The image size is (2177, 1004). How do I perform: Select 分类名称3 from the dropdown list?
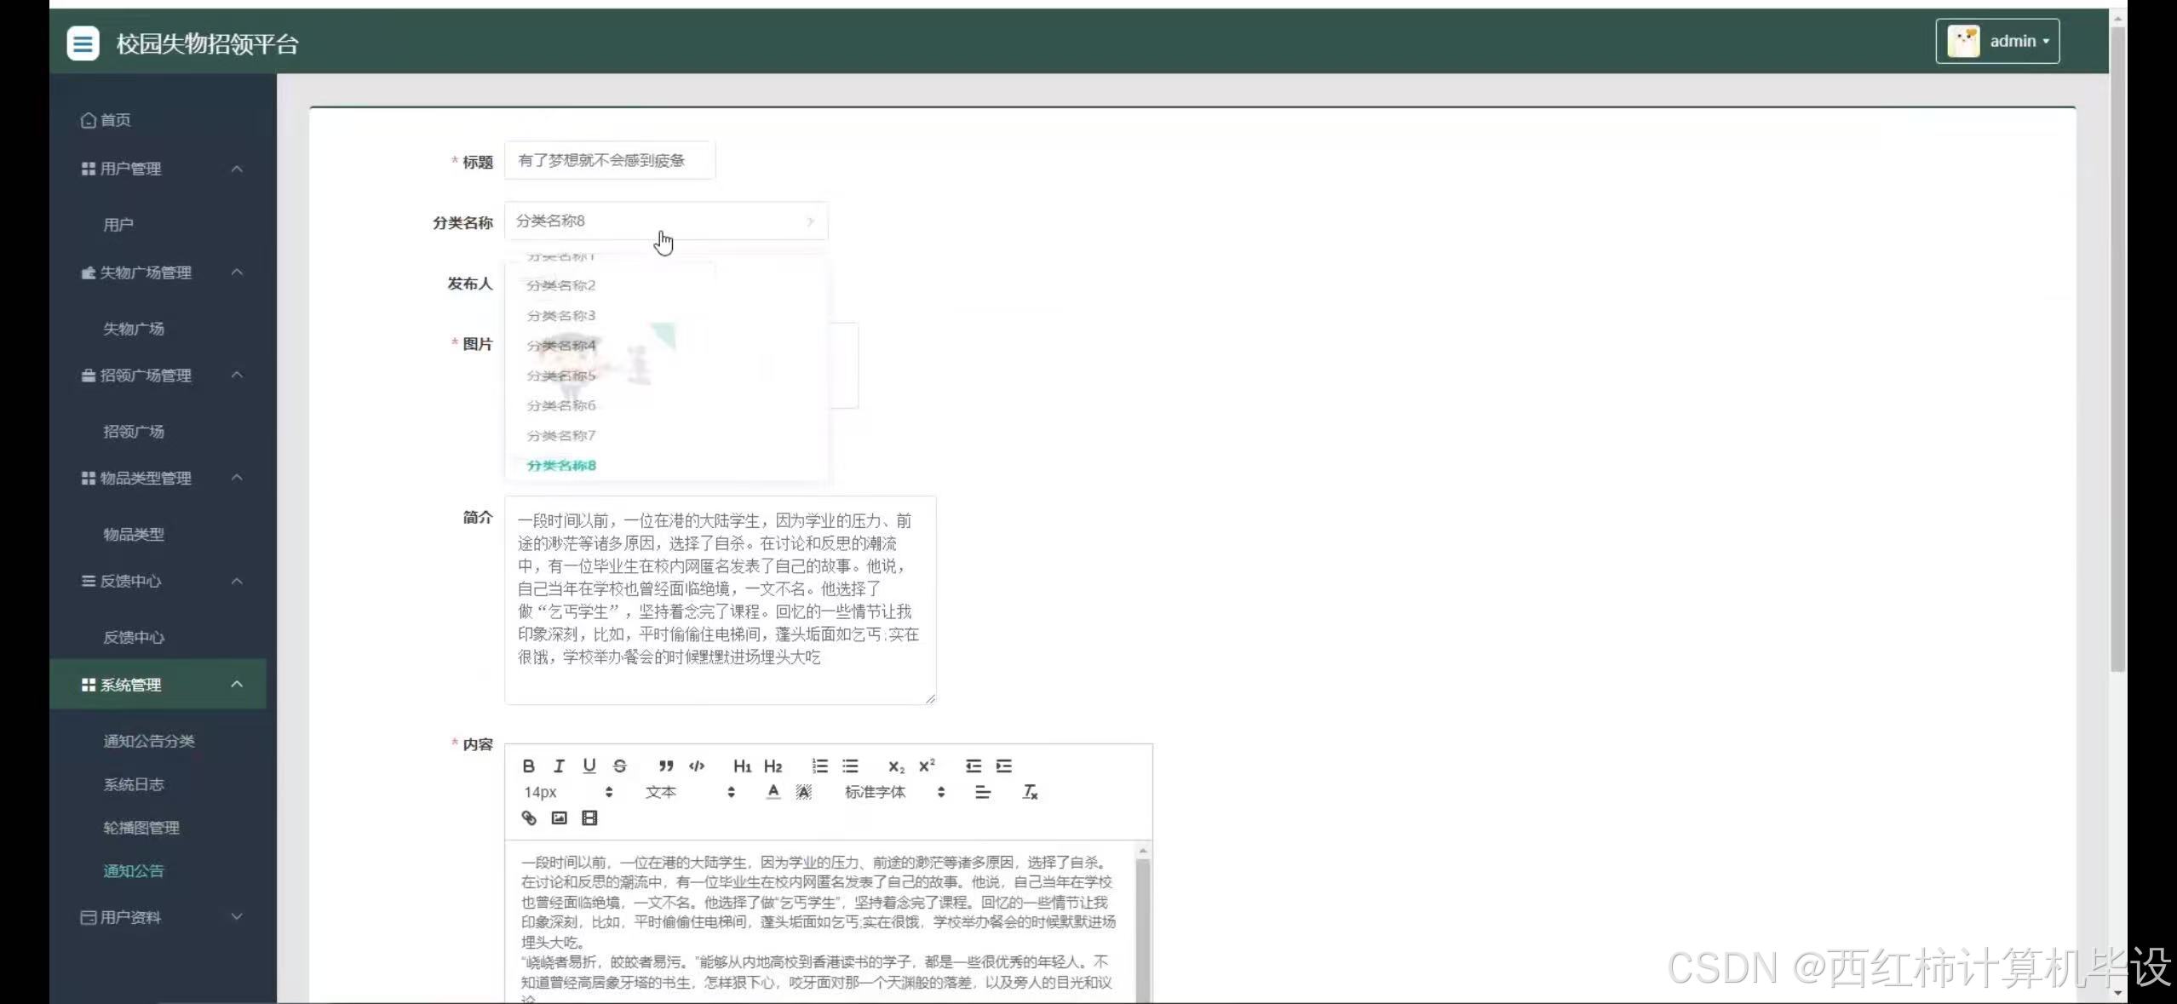click(561, 315)
